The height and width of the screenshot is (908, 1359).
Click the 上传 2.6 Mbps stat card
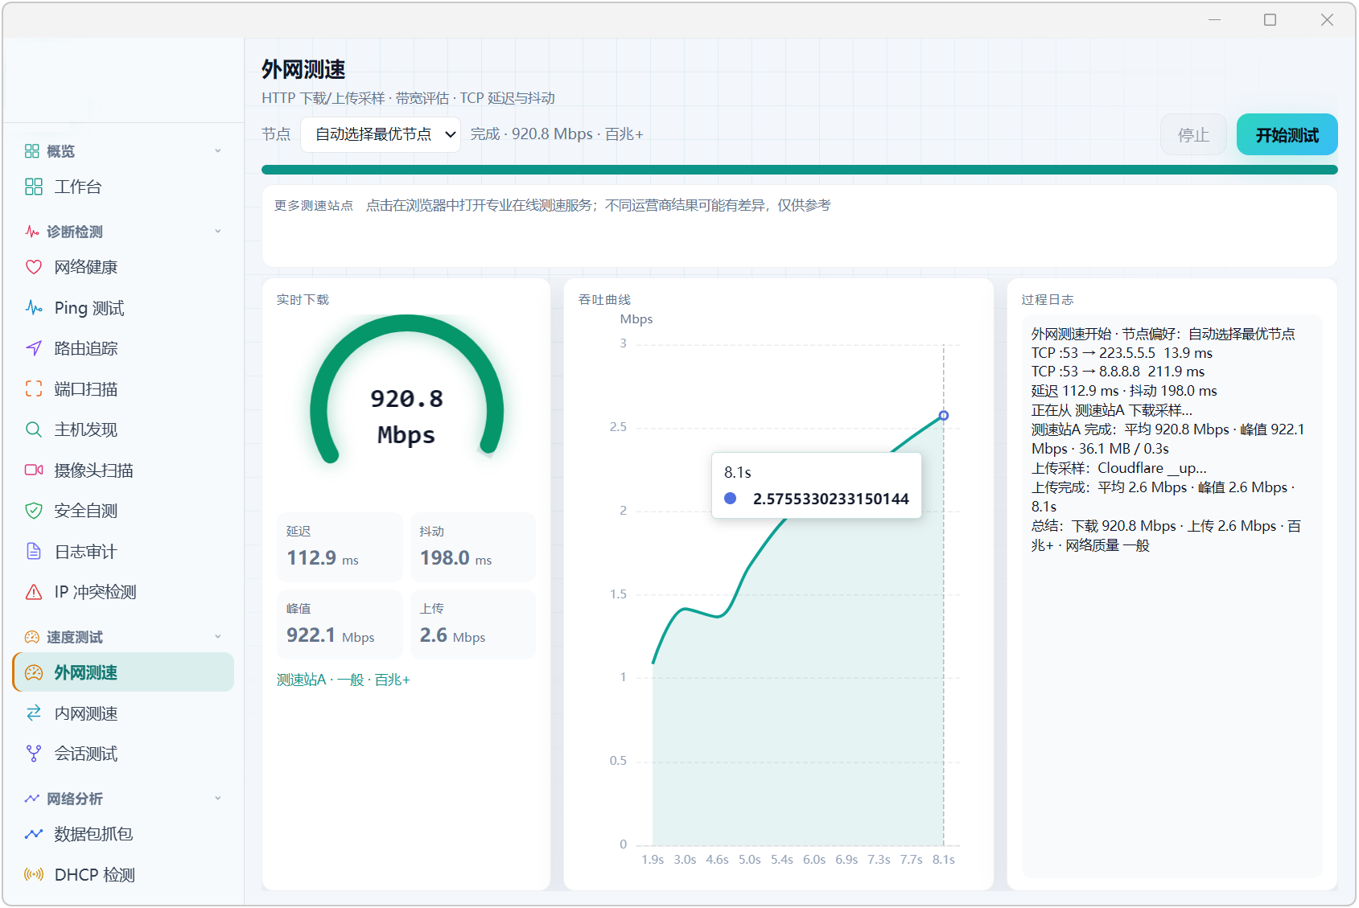(473, 624)
